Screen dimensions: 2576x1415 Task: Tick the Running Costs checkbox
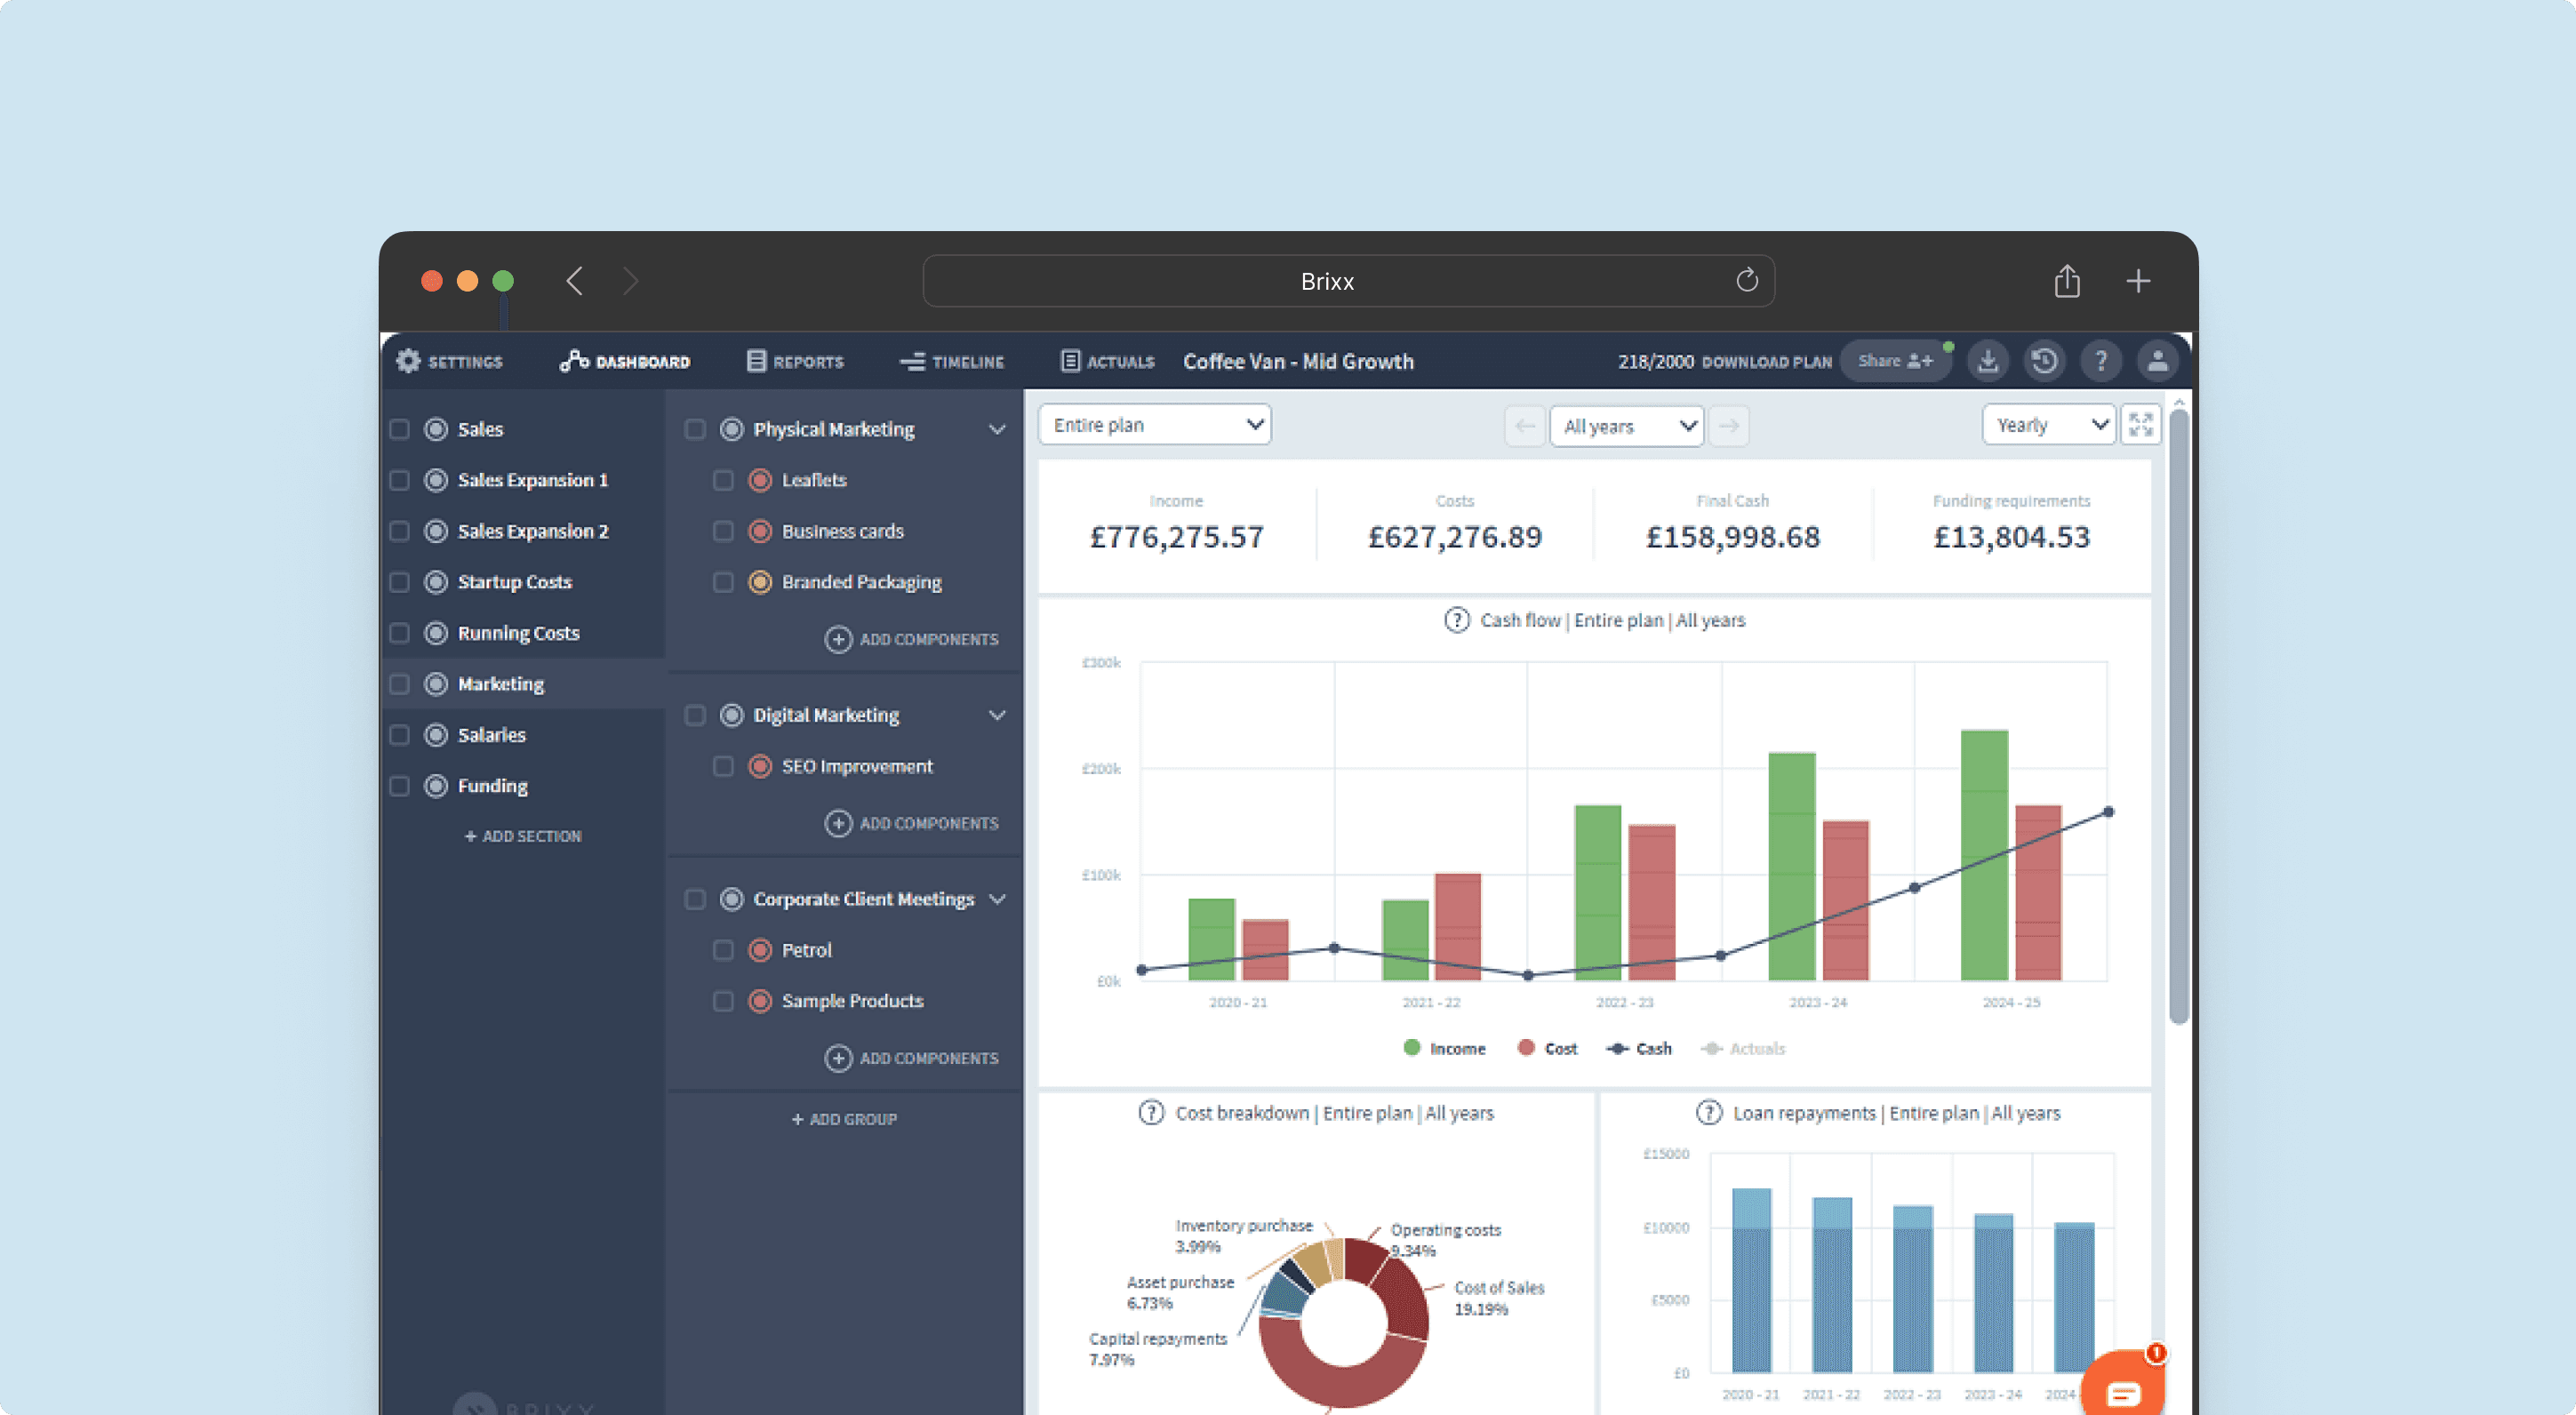tap(400, 633)
